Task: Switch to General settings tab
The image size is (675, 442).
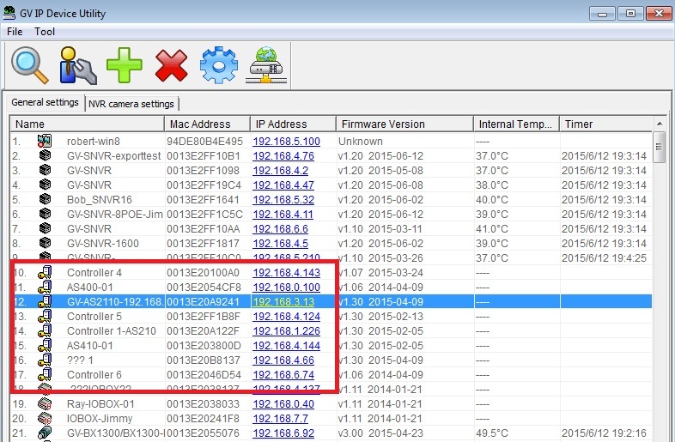Action: click(x=45, y=102)
